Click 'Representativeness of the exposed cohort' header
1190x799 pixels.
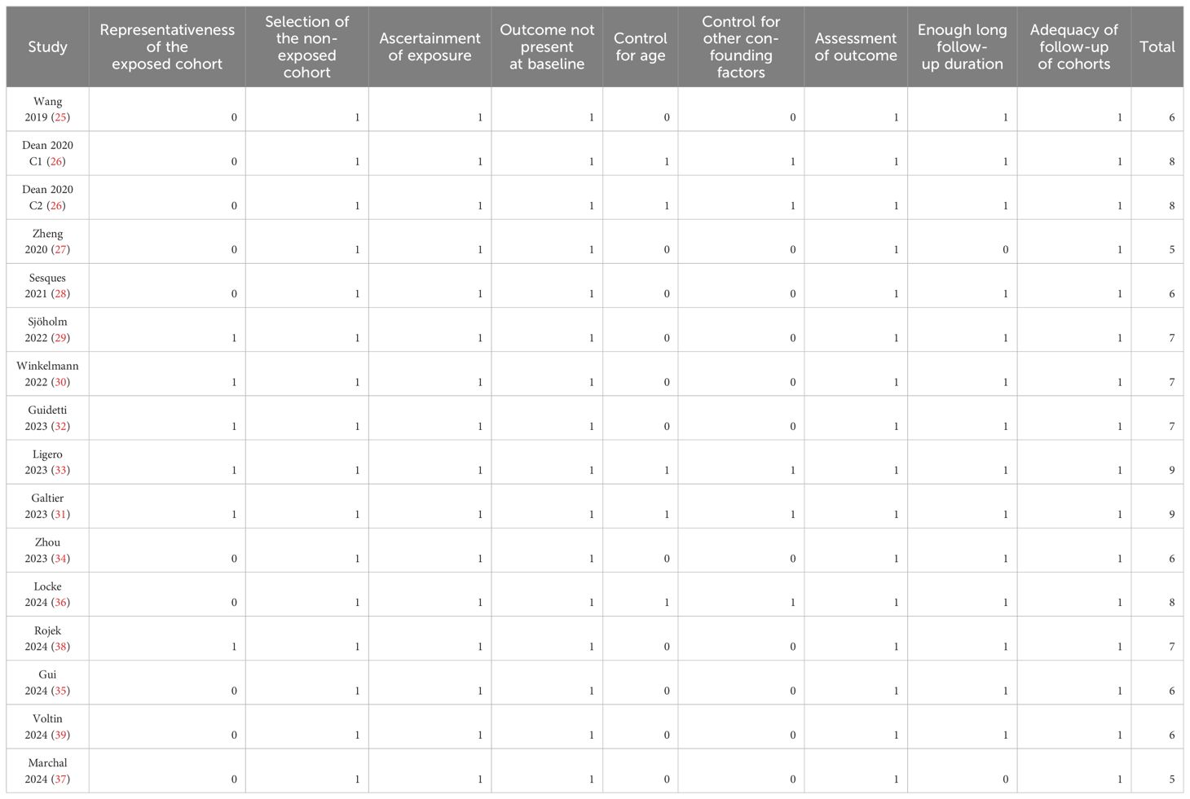click(x=167, y=46)
